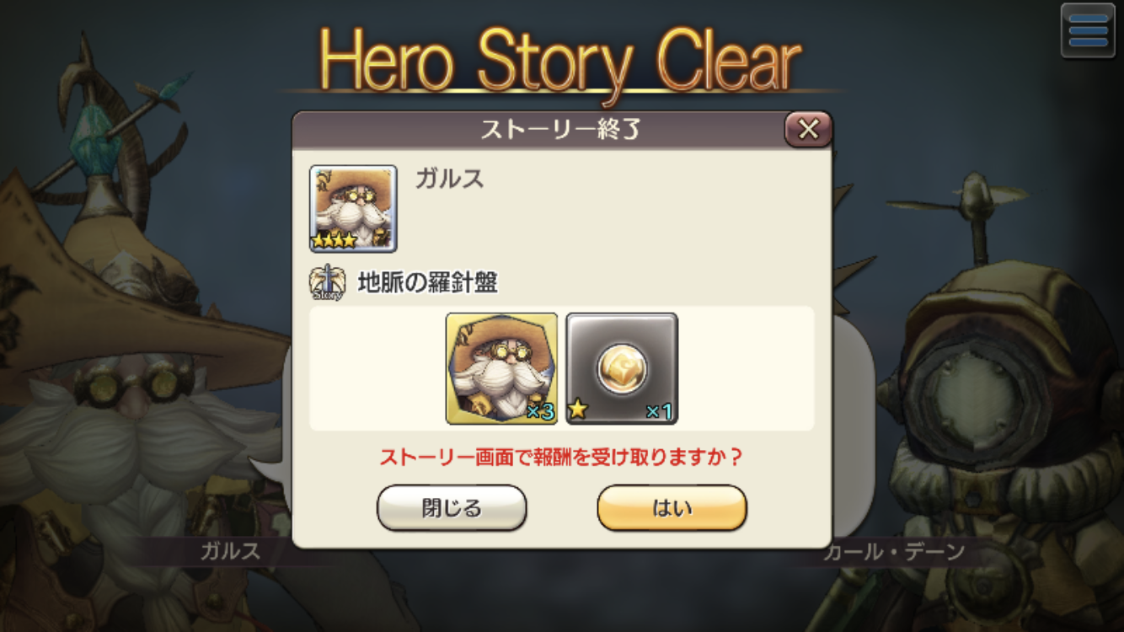
Task: Click the 地脈の羅針盤 story title text
Action: tap(427, 283)
